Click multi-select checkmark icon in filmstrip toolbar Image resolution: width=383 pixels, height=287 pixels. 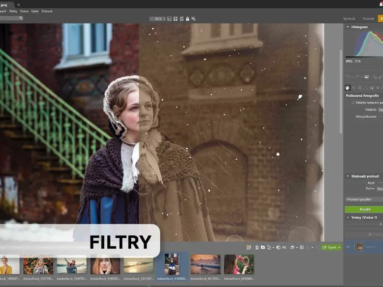coord(248,247)
